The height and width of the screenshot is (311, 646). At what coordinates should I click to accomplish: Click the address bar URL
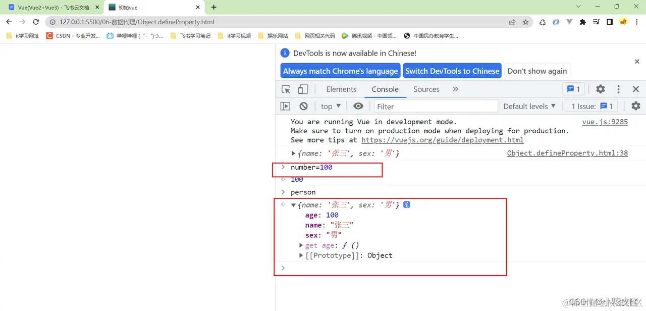click(x=137, y=22)
